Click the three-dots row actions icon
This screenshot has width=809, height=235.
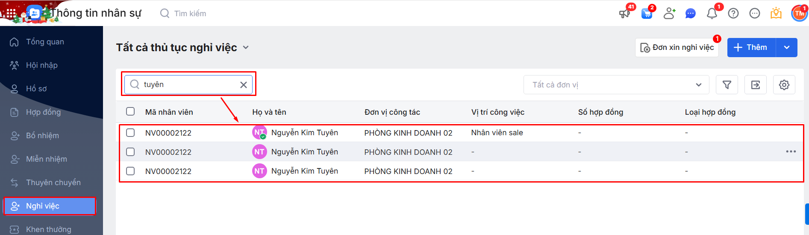(x=791, y=151)
